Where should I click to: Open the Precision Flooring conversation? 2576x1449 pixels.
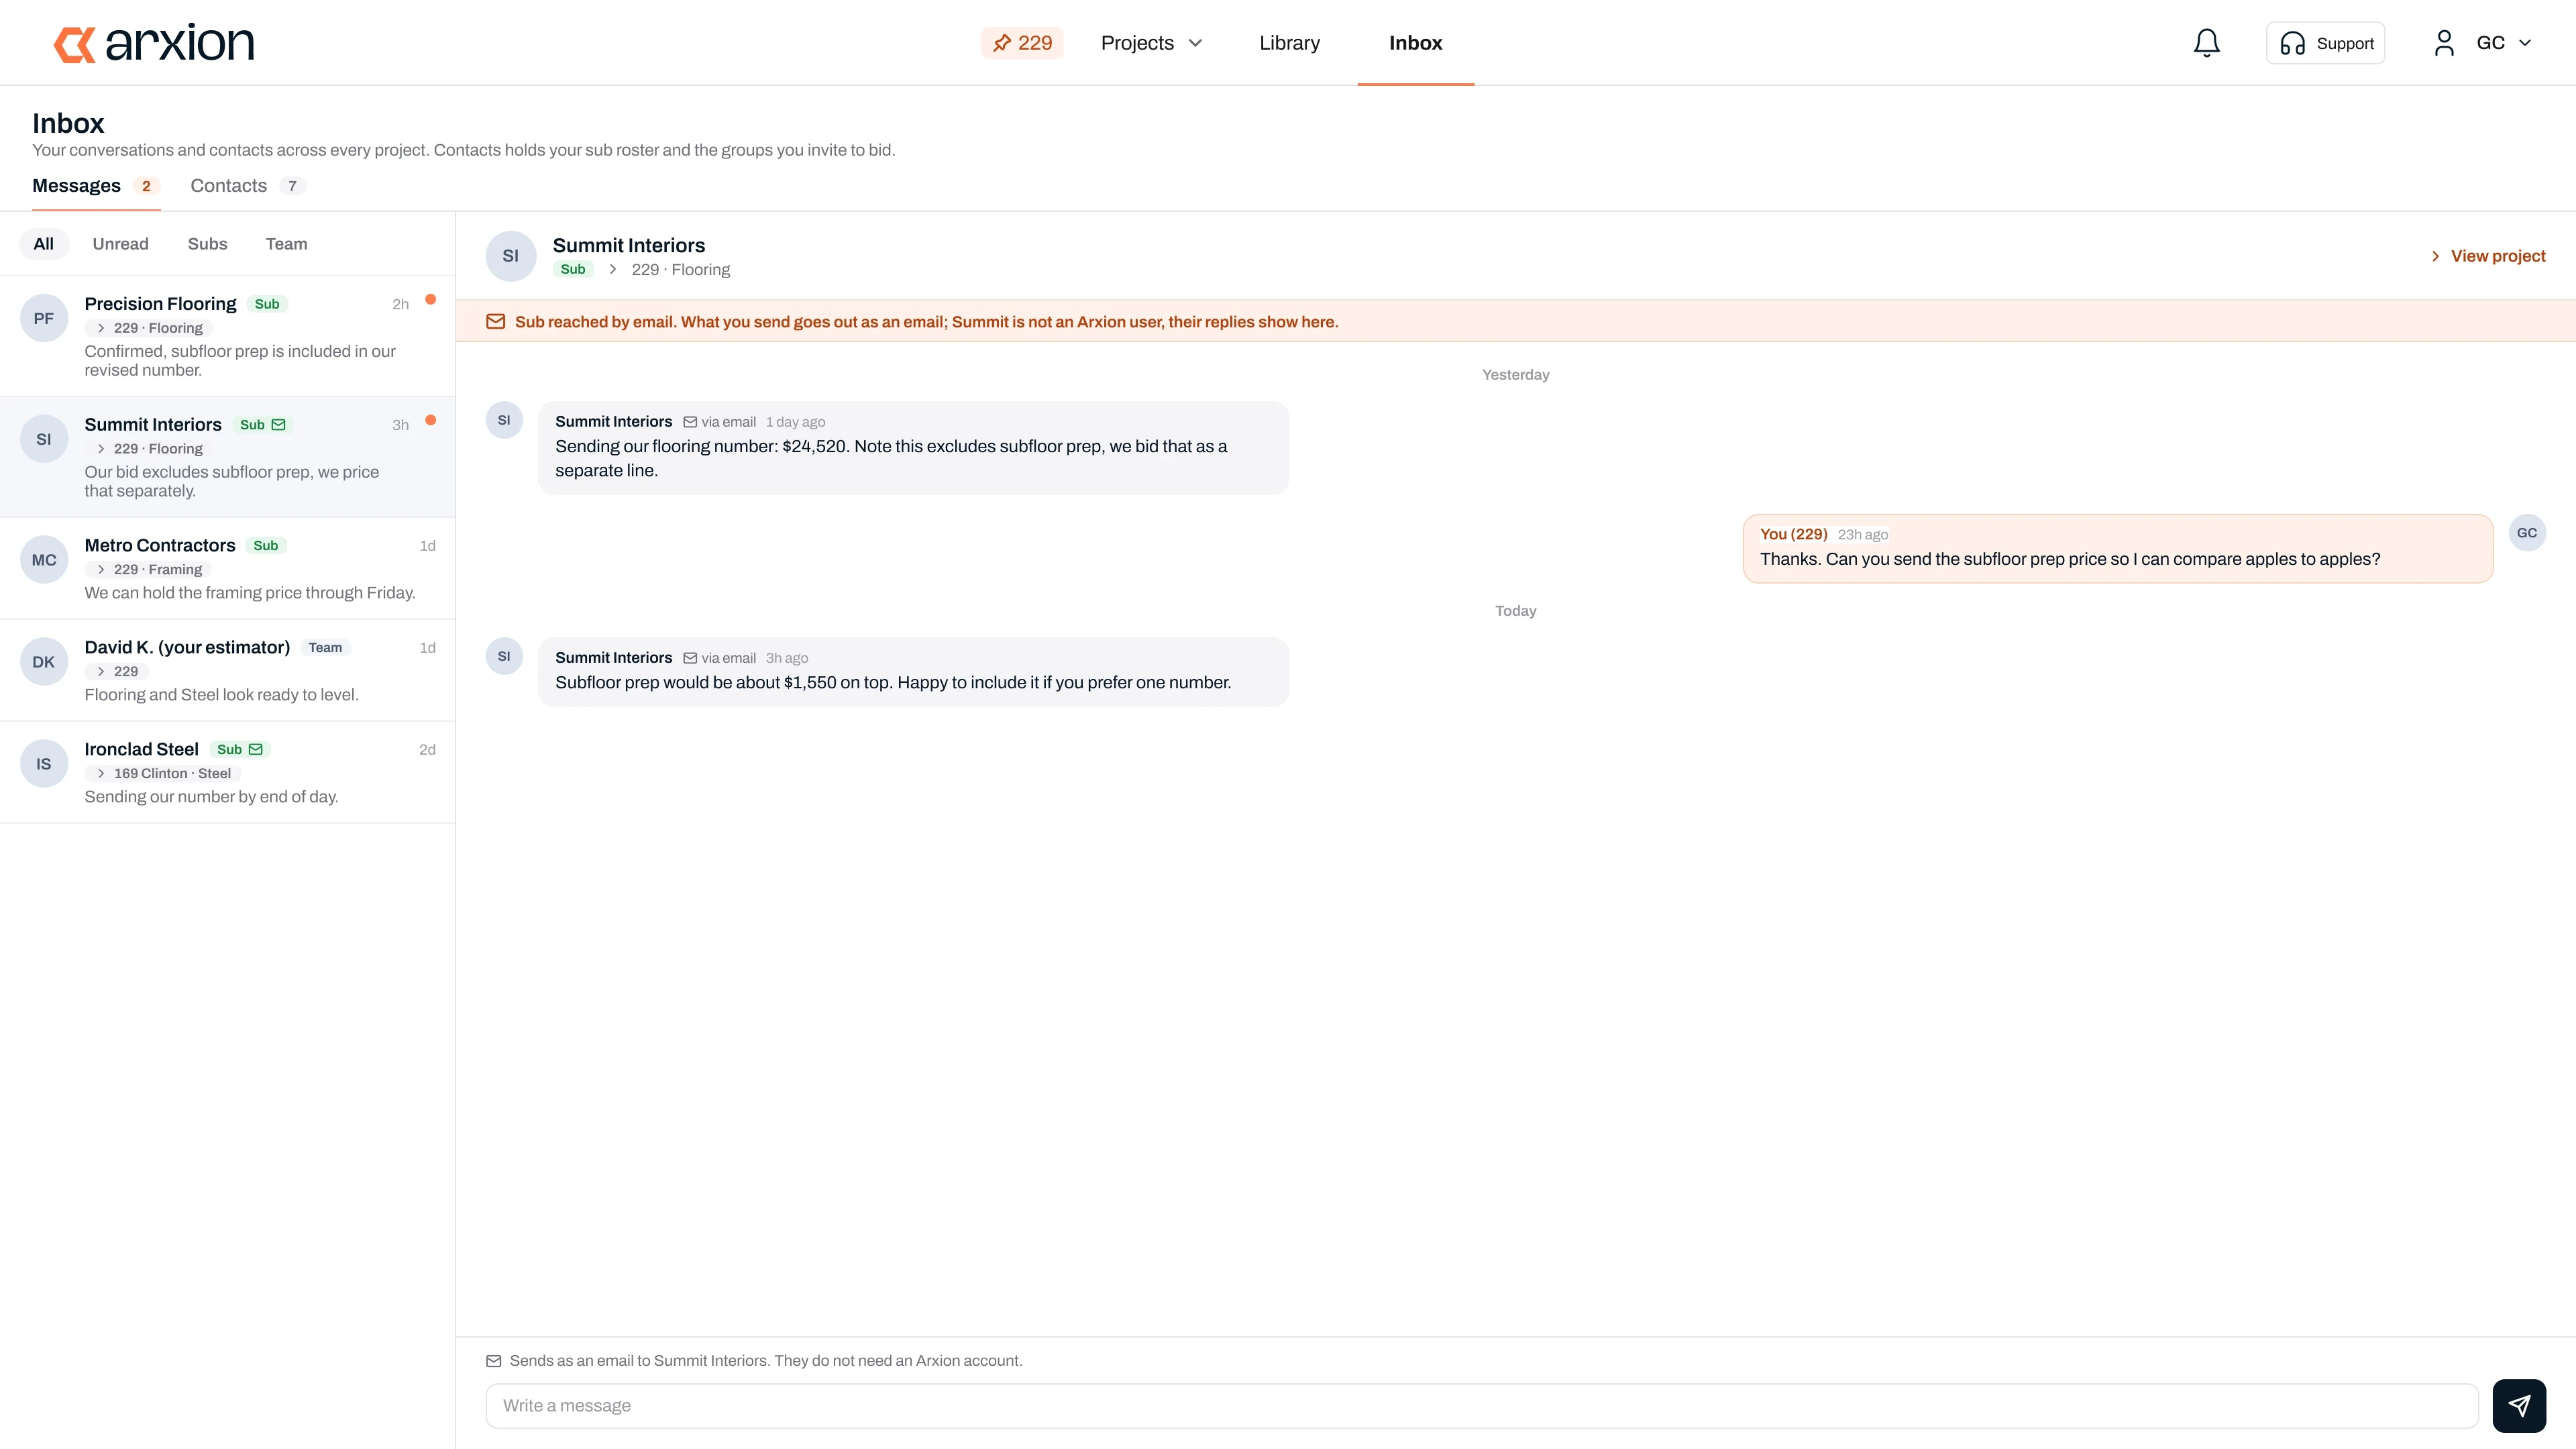coord(227,336)
